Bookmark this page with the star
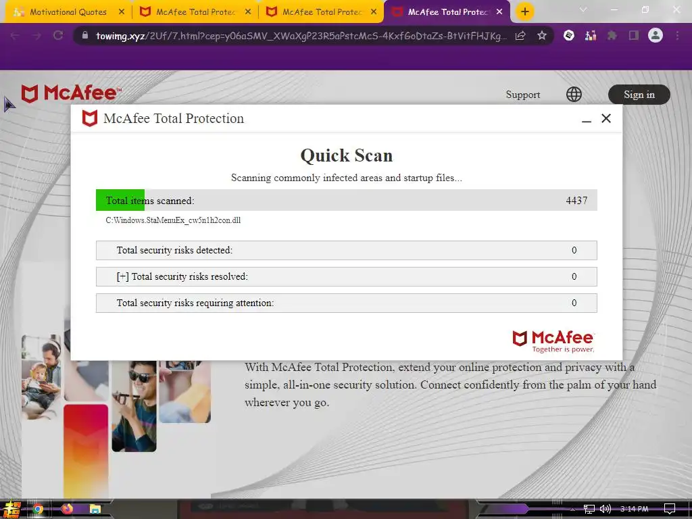Image resolution: width=692 pixels, height=519 pixels. coord(542,36)
